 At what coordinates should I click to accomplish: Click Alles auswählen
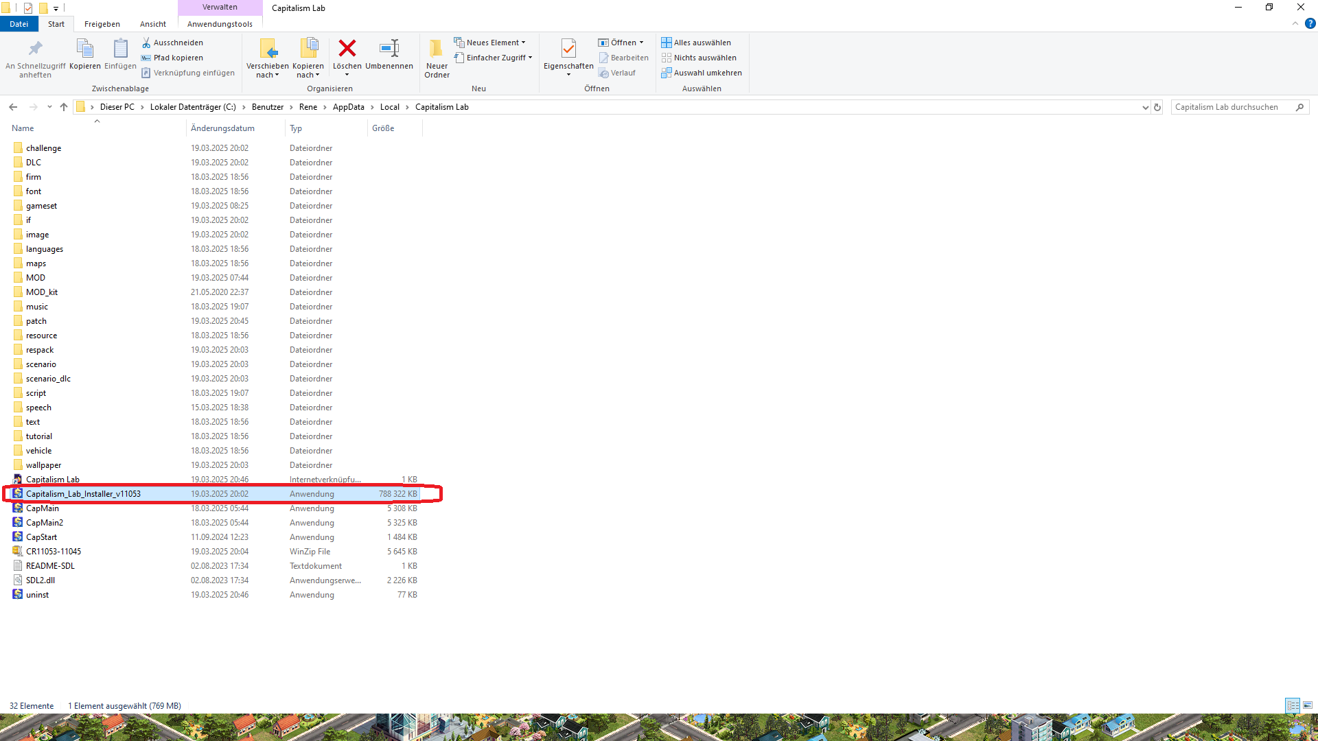[x=696, y=43]
